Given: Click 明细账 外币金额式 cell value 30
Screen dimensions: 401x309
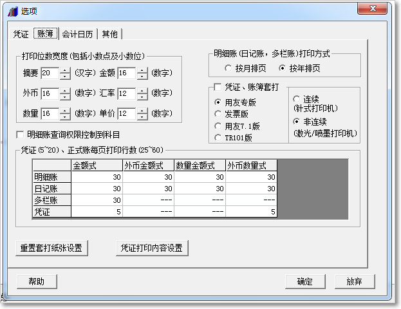Looking at the screenshot, I should coord(148,177).
